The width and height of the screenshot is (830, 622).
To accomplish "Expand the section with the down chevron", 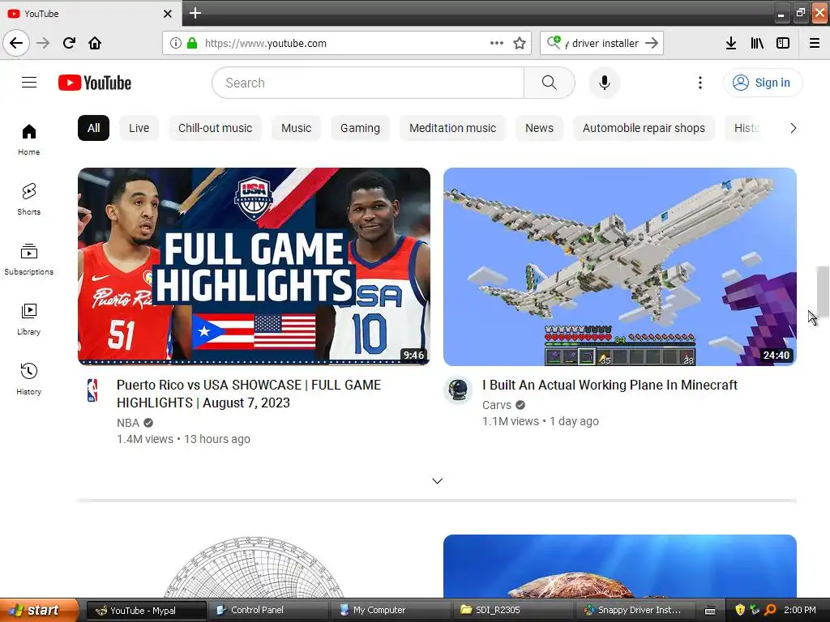I will coord(437,481).
